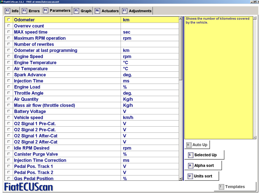Check the O2 Signal 1 Pre-Cat. checkbox
Image resolution: width=259 pixels, height=194 pixels.
pyautogui.click(x=9, y=124)
